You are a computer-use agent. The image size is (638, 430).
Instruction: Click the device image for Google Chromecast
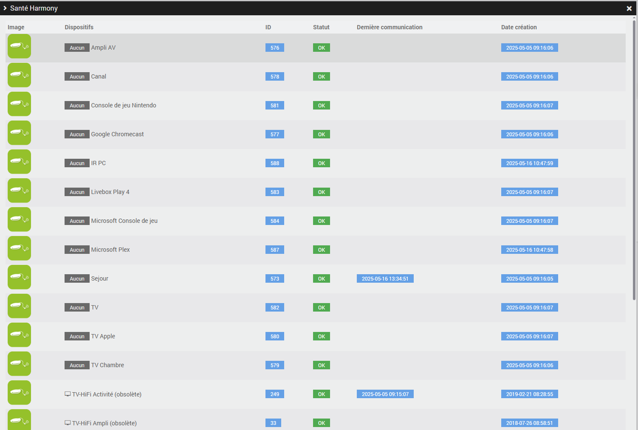click(x=19, y=133)
